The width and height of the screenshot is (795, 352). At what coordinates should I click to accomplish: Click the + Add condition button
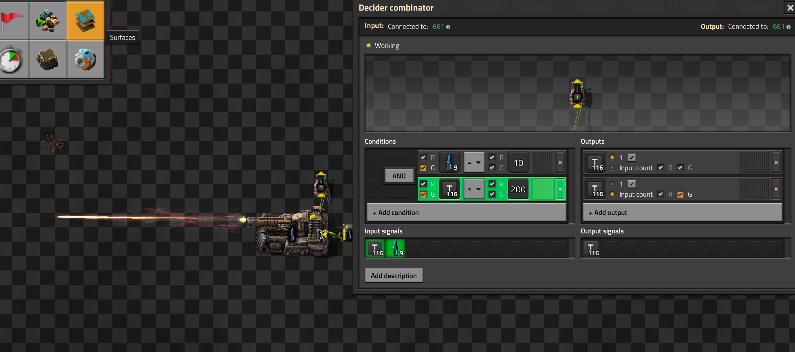click(466, 213)
